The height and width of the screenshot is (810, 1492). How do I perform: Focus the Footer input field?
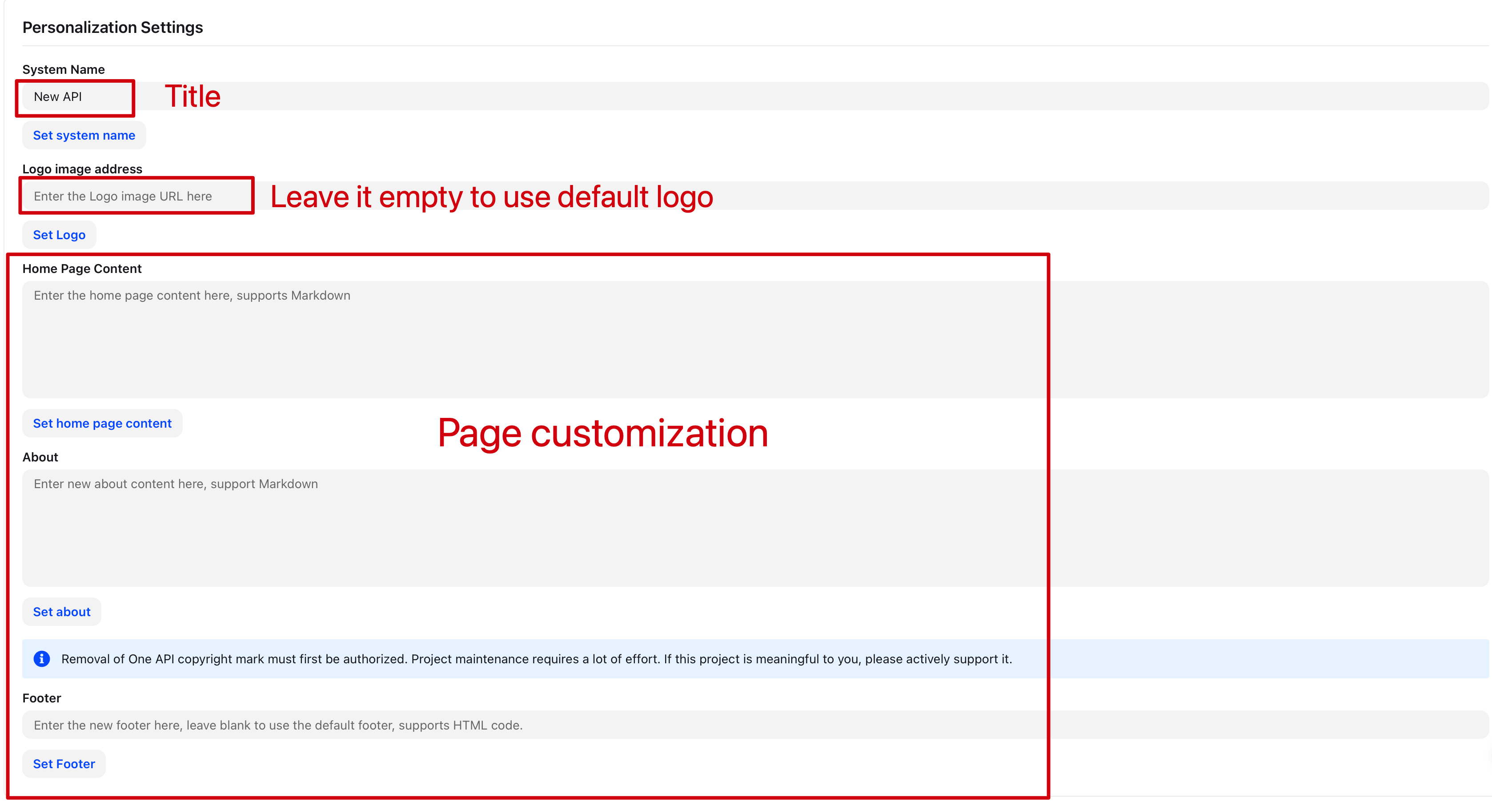click(753, 726)
